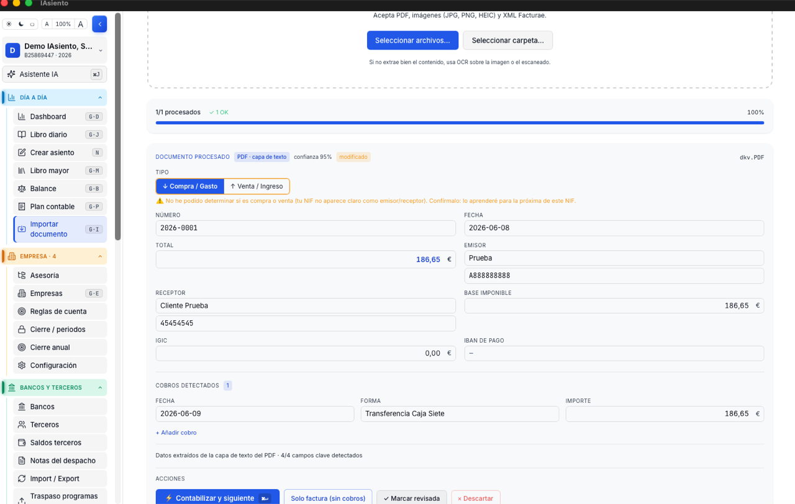Viewport: 795px width, 504px height.
Task: Open Libro mayor
Action: 60,171
